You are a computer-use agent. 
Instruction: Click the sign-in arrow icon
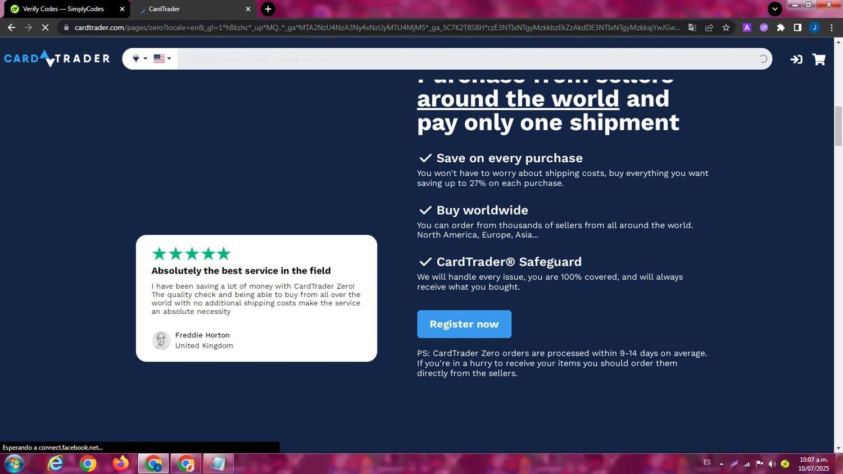pyautogui.click(x=796, y=59)
